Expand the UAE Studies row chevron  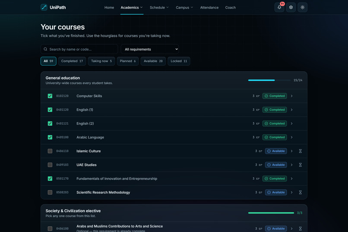point(291,165)
